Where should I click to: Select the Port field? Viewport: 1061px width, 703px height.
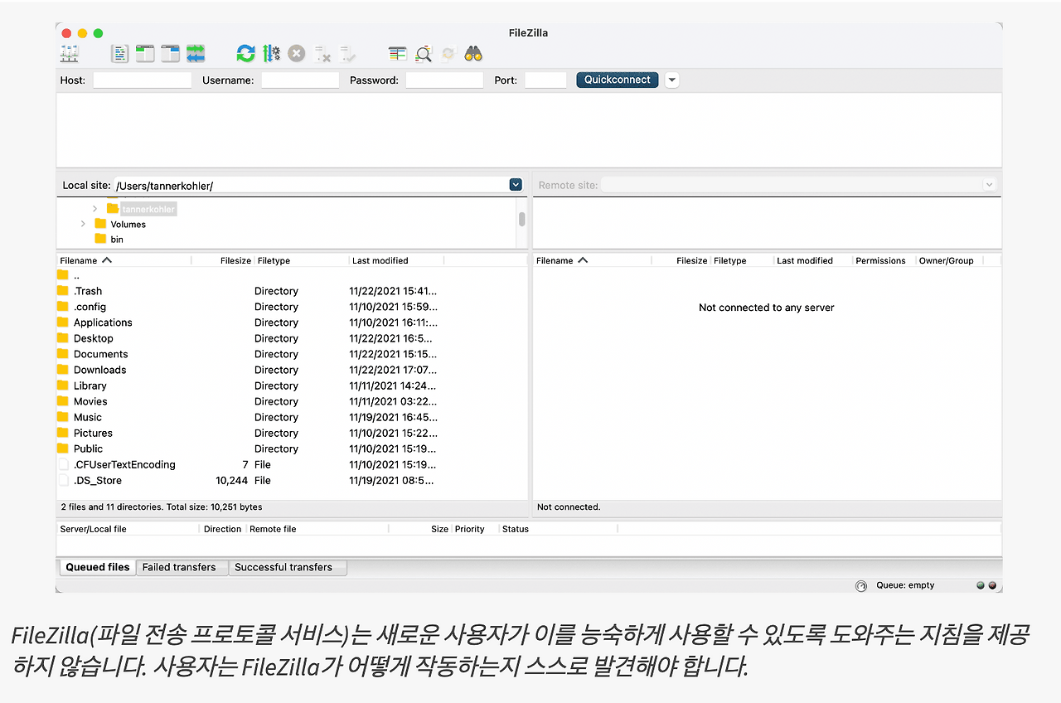[x=545, y=80]
